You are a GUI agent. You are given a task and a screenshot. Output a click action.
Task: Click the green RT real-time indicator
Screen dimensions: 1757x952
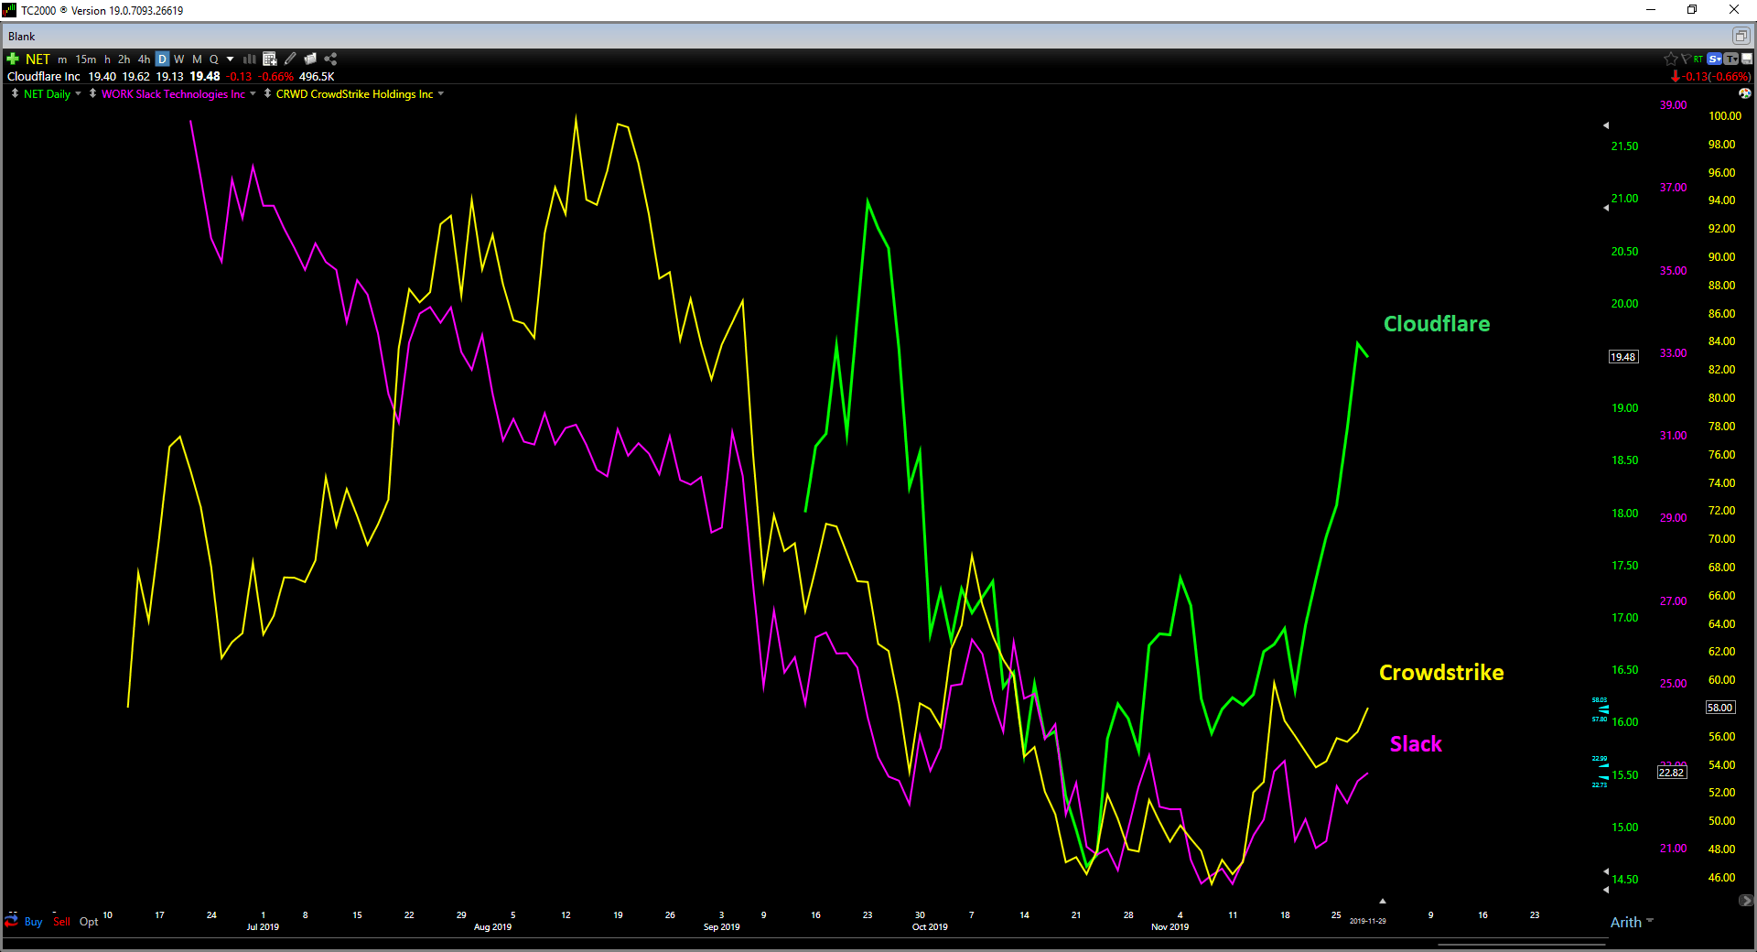(x=1698, y=59)
